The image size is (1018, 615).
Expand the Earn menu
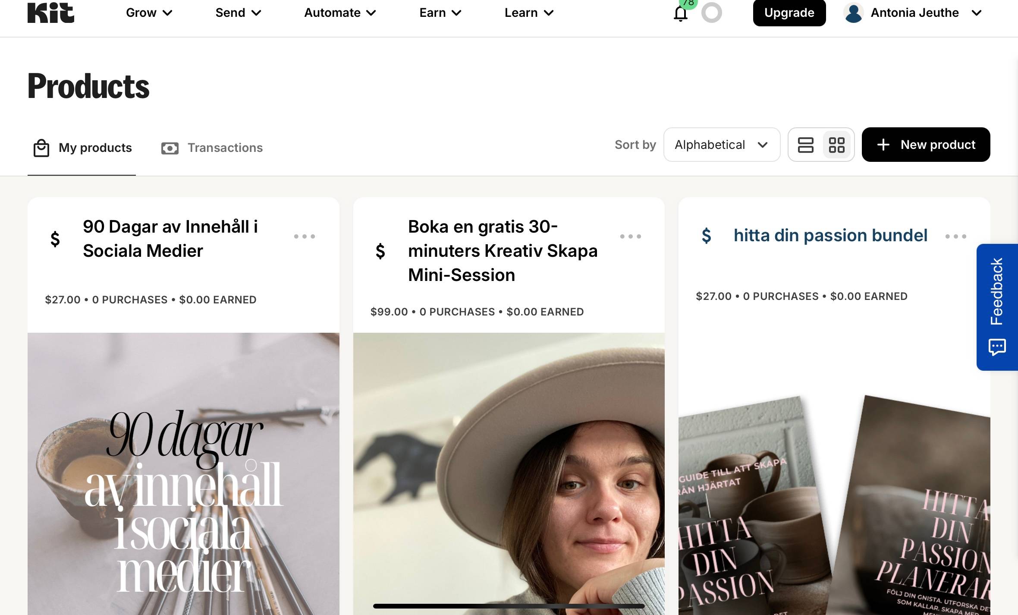point(440,13)
